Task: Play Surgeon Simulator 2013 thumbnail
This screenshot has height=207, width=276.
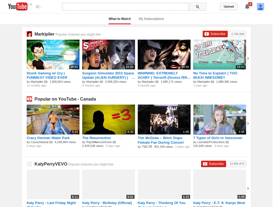Action: point(109,54)
